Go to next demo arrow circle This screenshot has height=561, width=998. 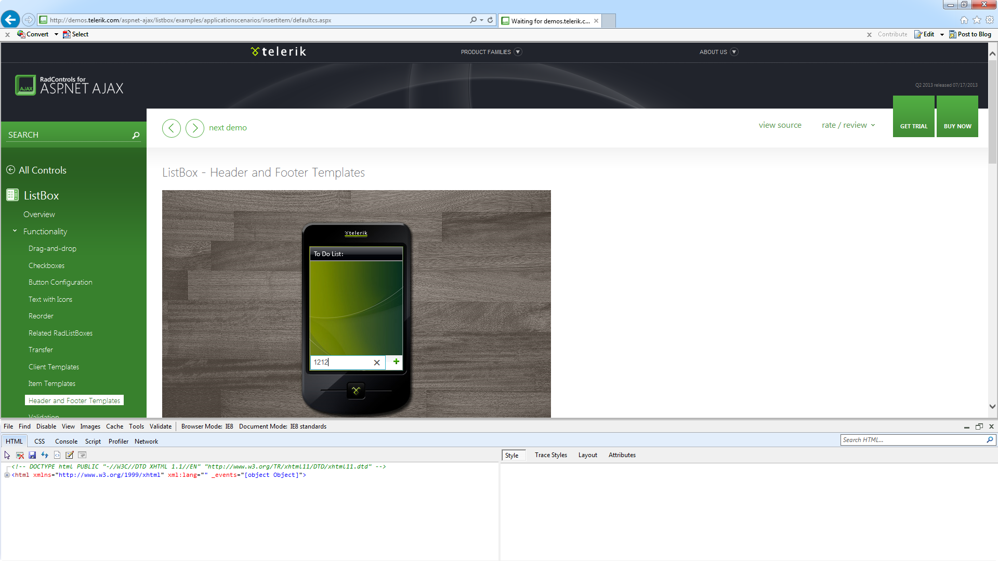coord(195,128)
